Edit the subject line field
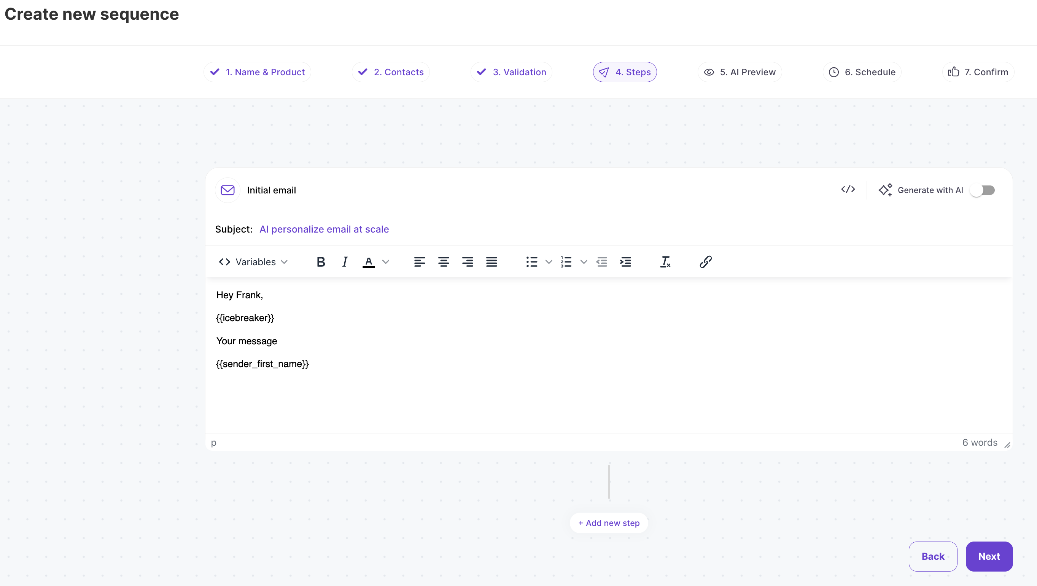 609,229
